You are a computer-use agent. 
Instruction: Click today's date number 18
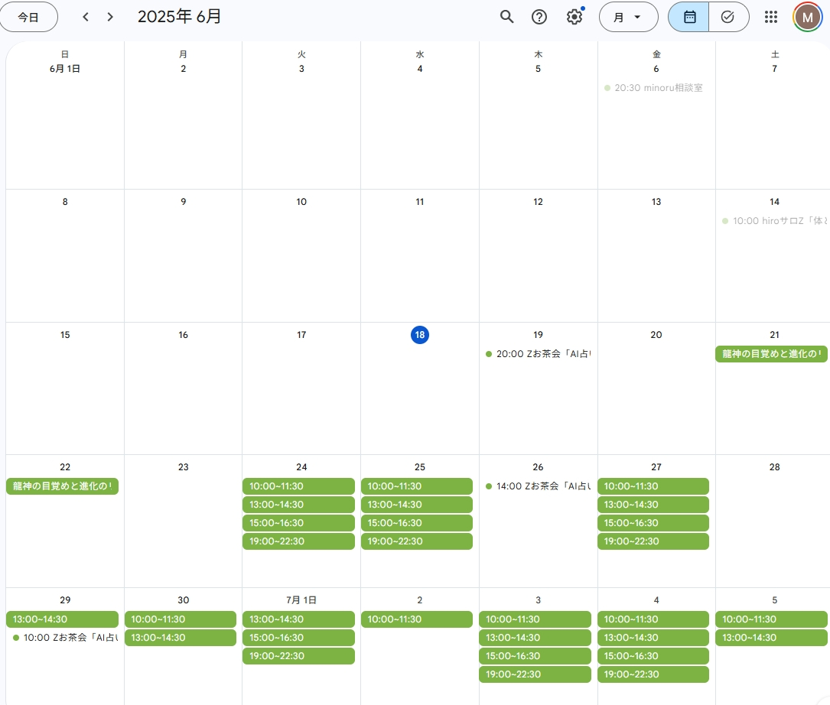pyautogui.click(x=420, y=334)
